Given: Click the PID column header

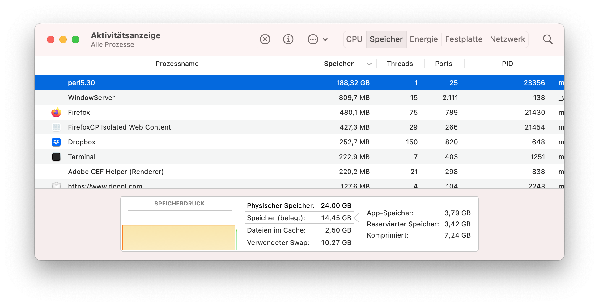Looking at the screenshot, I should [507, 64].
